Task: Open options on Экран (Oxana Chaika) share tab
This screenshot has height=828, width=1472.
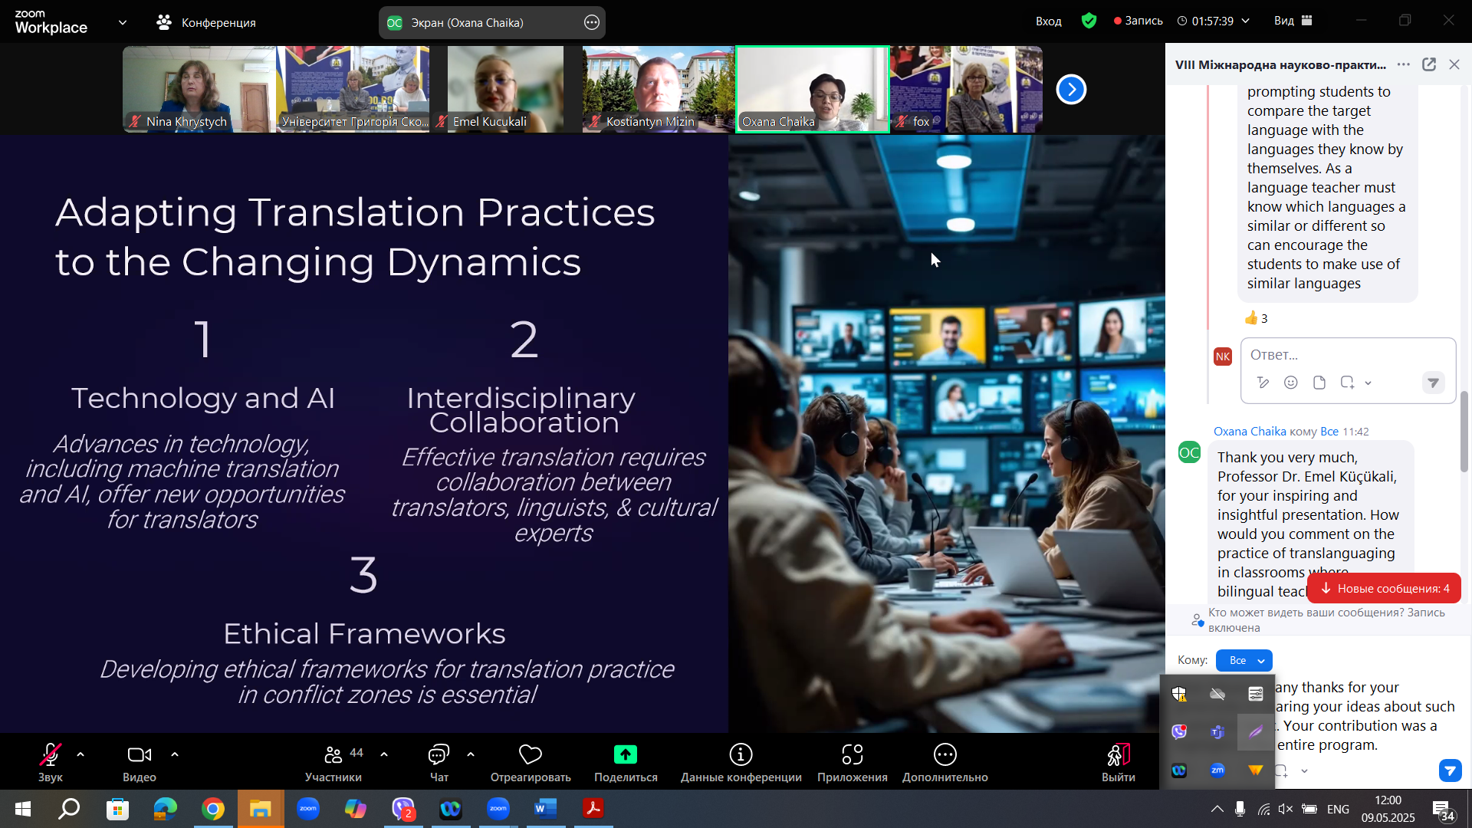Action: pyautogui.click(x=592, y=22)
